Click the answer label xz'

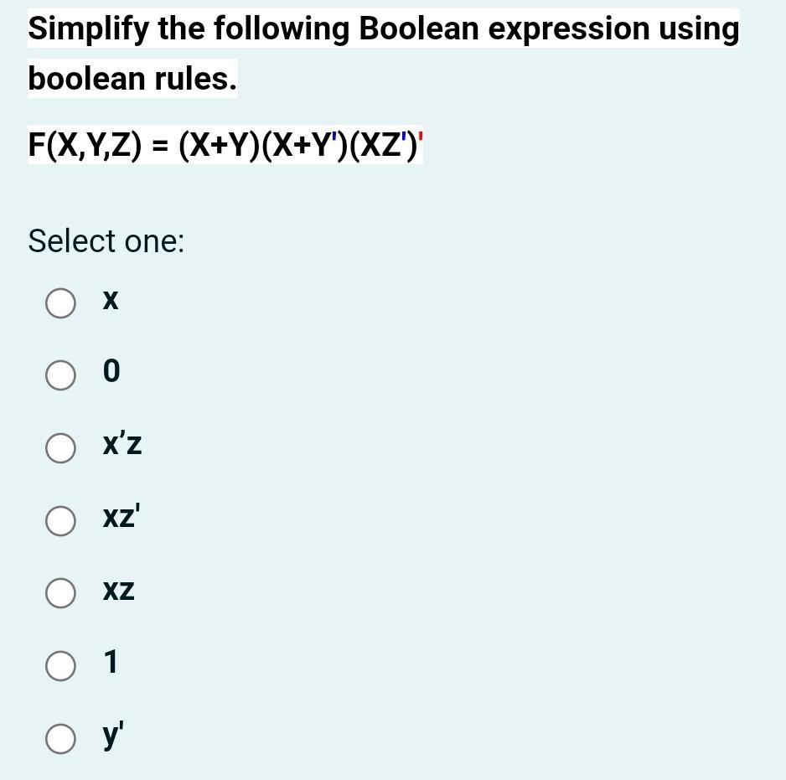119,519
